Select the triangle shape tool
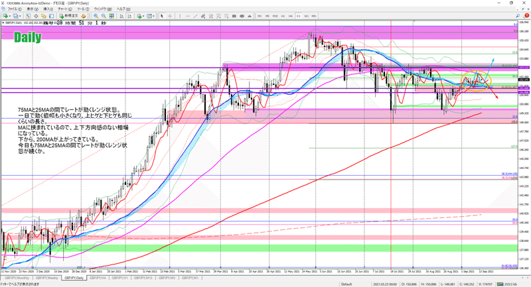The width and height of the screenshot is (531, 287). click(x=250, y=16)
